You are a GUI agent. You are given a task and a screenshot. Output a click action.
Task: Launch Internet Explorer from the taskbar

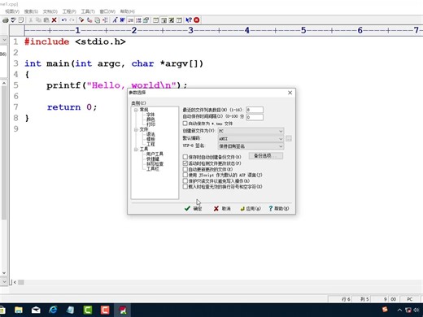click(x=53, y=310)
